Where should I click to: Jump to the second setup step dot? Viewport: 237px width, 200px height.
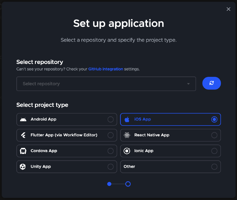(x=128, y=184)
